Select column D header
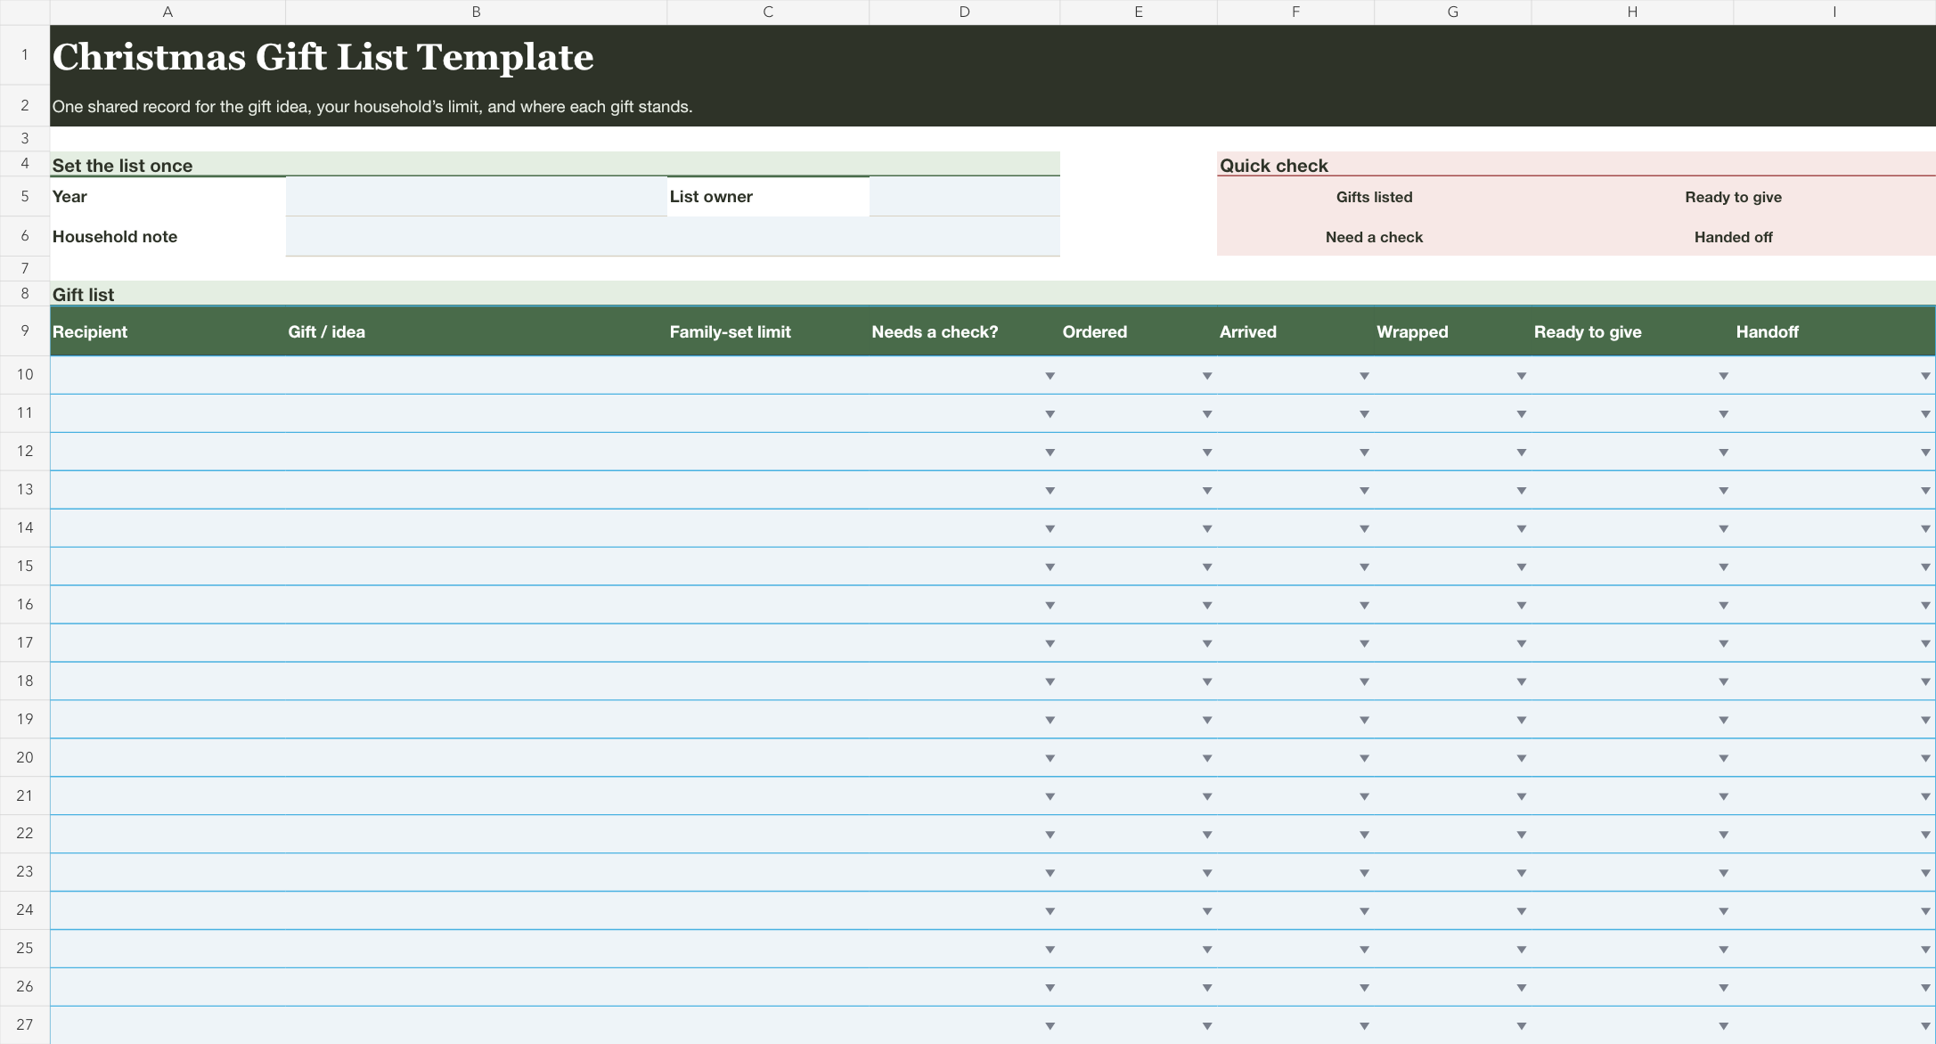This screenshot has height=1044, width=1936. click(x=964, y=12)
